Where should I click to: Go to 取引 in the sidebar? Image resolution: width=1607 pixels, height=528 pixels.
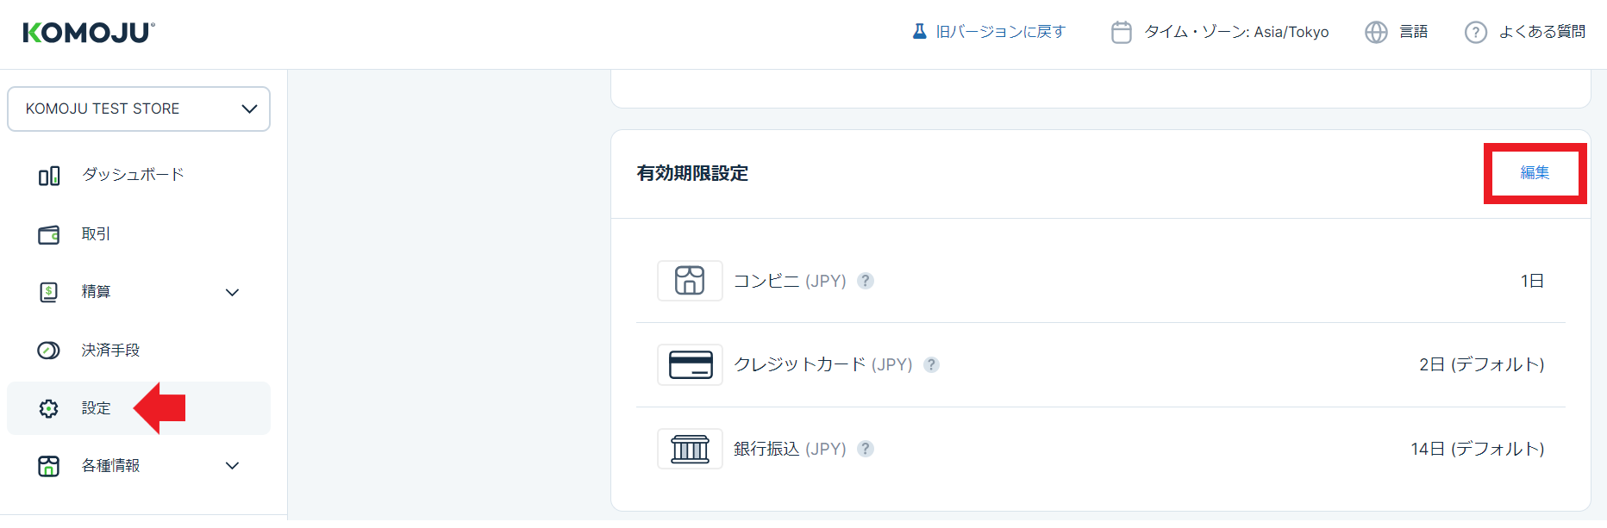(96, 234)
